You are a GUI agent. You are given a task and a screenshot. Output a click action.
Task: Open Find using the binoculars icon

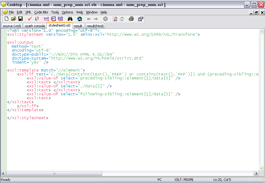point(70,19)
